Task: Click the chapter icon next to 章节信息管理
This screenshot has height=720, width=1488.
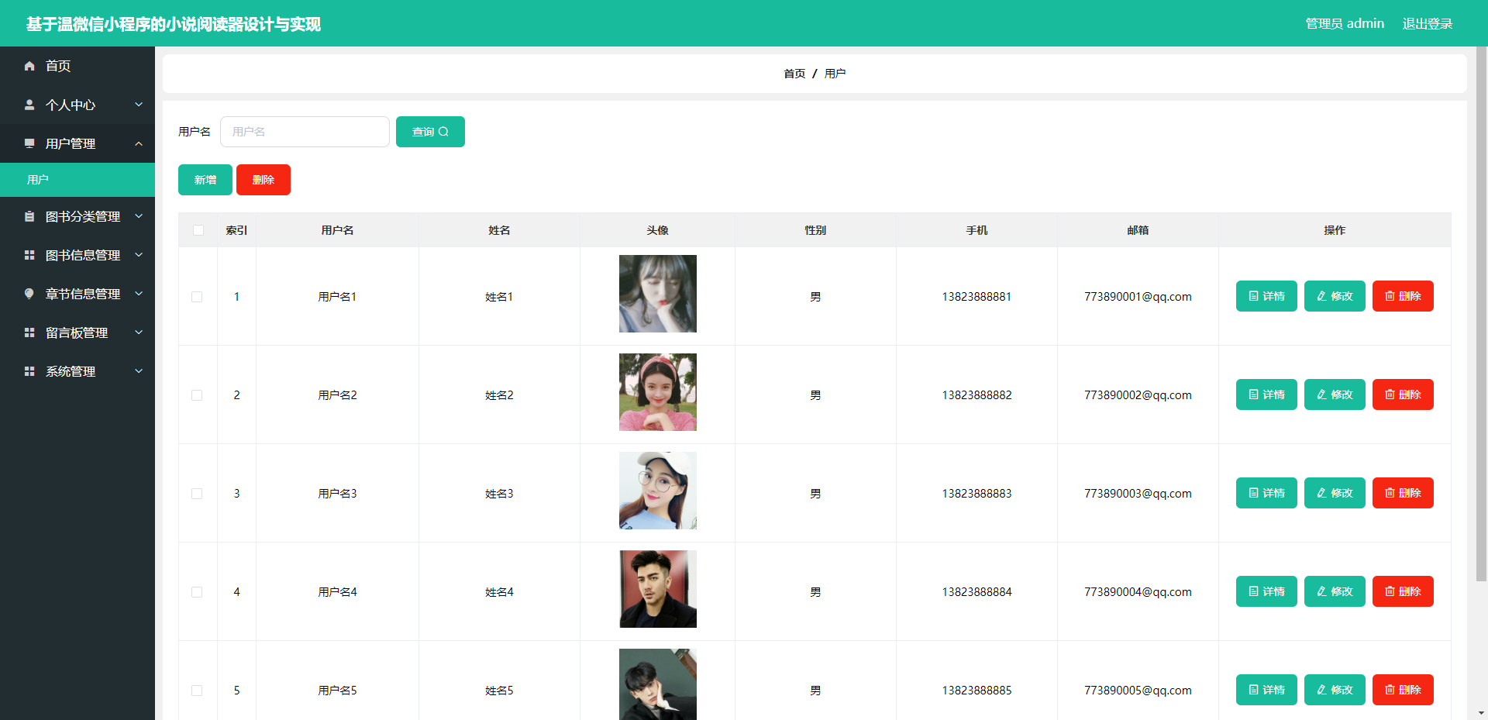Action: tap(29, 294)
